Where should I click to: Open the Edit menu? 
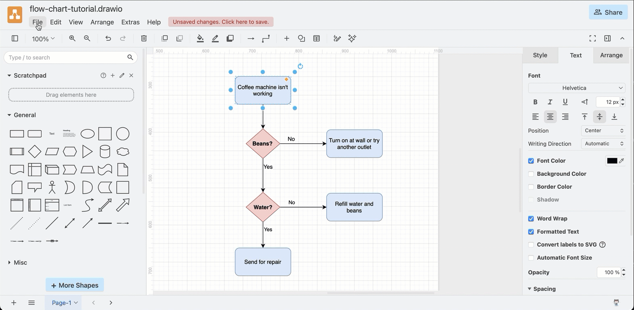(56, 22)
